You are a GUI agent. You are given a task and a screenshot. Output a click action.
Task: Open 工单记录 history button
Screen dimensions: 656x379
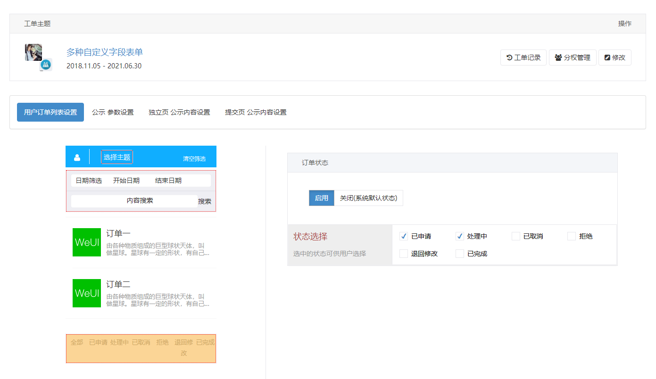pyautogui.click(x=523, y=58)
